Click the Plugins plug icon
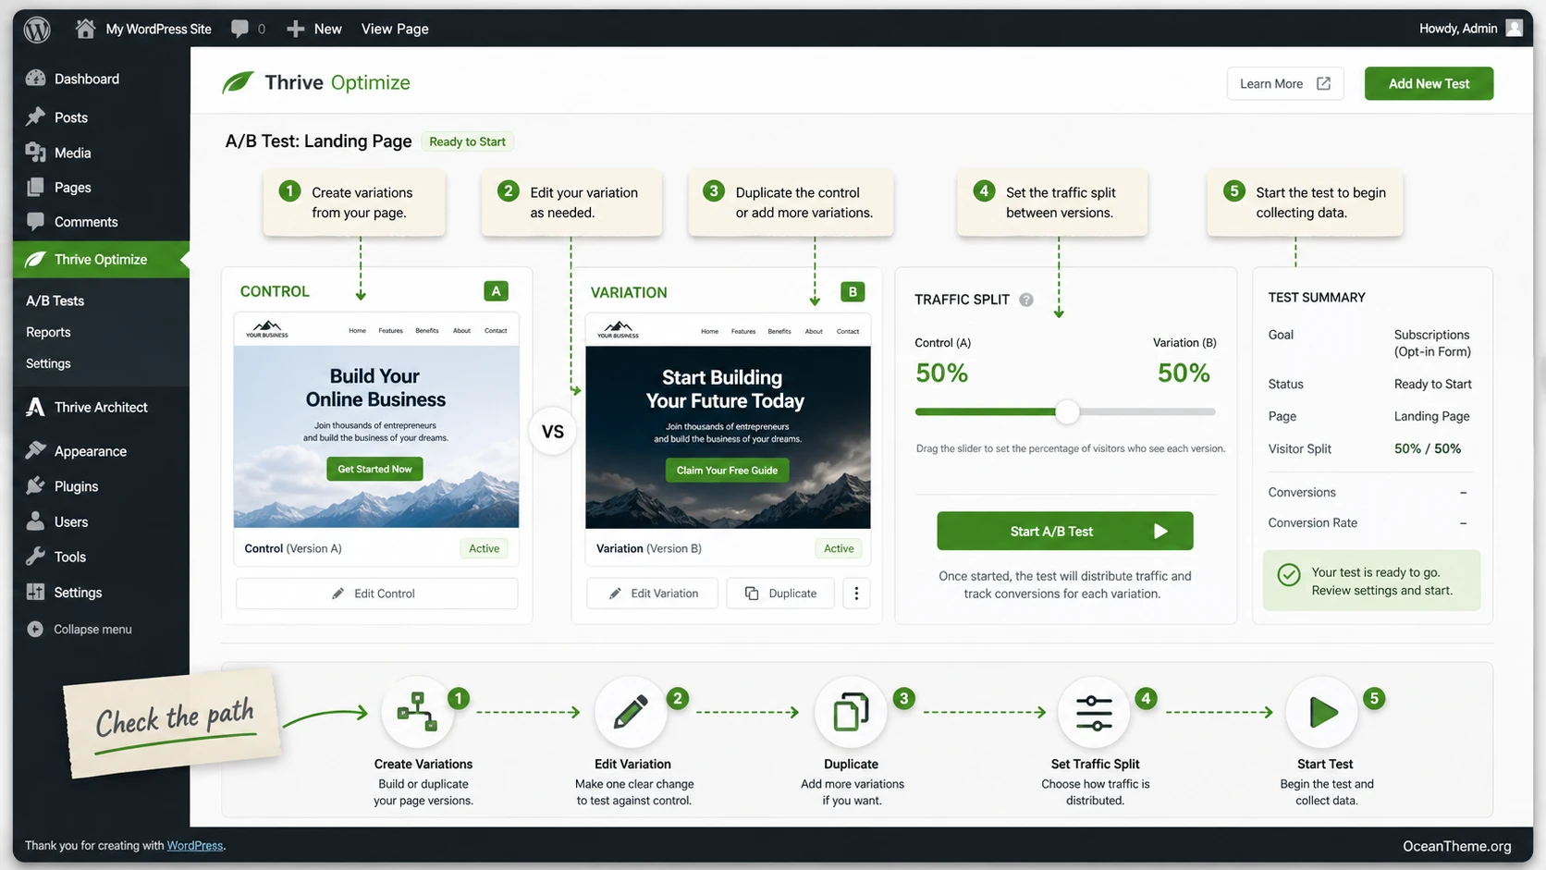This screenshot has width=1546, height=870. pyautogui.click(x=35, y=485)
